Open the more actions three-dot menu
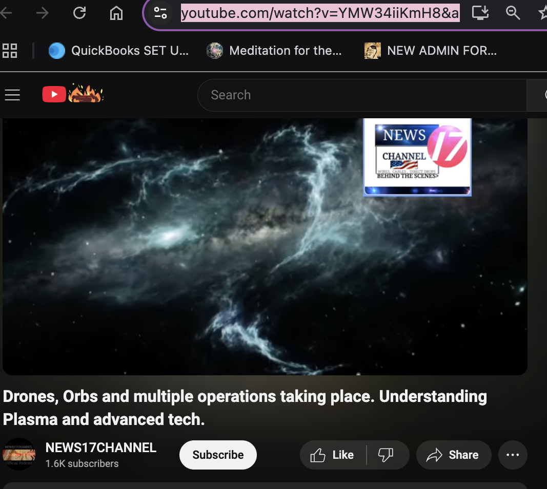 click(x=513, y=455)
